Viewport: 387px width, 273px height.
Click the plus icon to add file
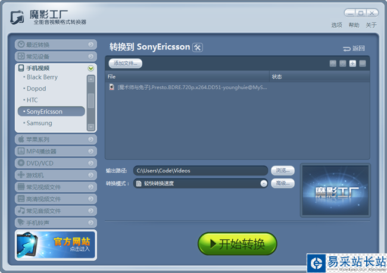click(352, 64)
